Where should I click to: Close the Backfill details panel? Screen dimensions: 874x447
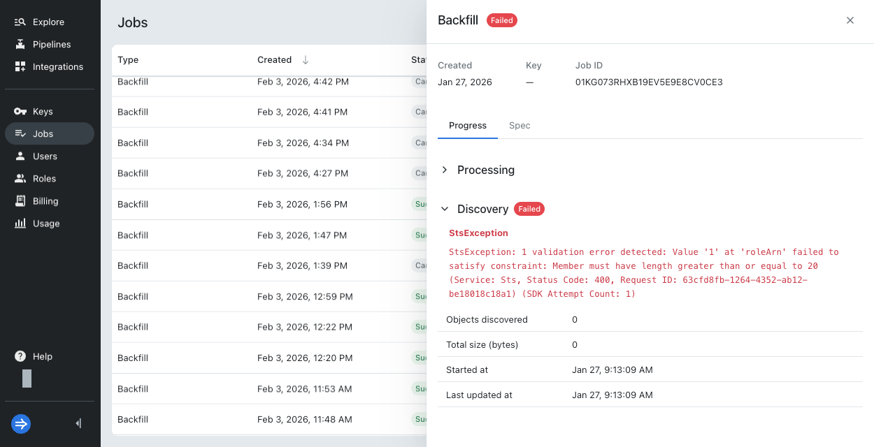pos(850,20)
